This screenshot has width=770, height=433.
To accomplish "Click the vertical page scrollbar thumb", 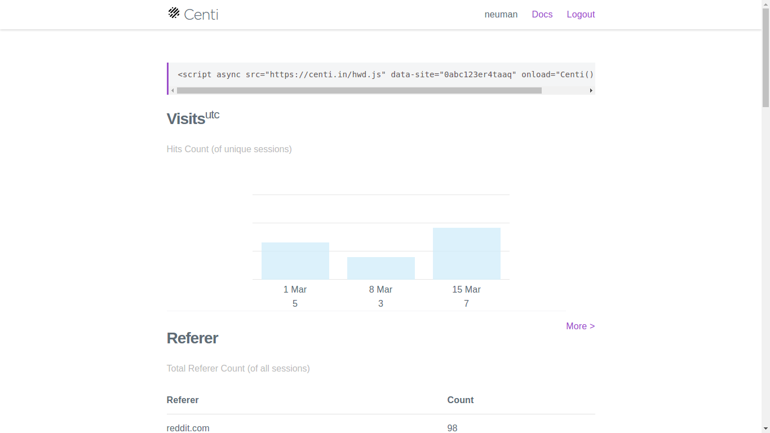I will pyautogui.click(x=765, y=56).
